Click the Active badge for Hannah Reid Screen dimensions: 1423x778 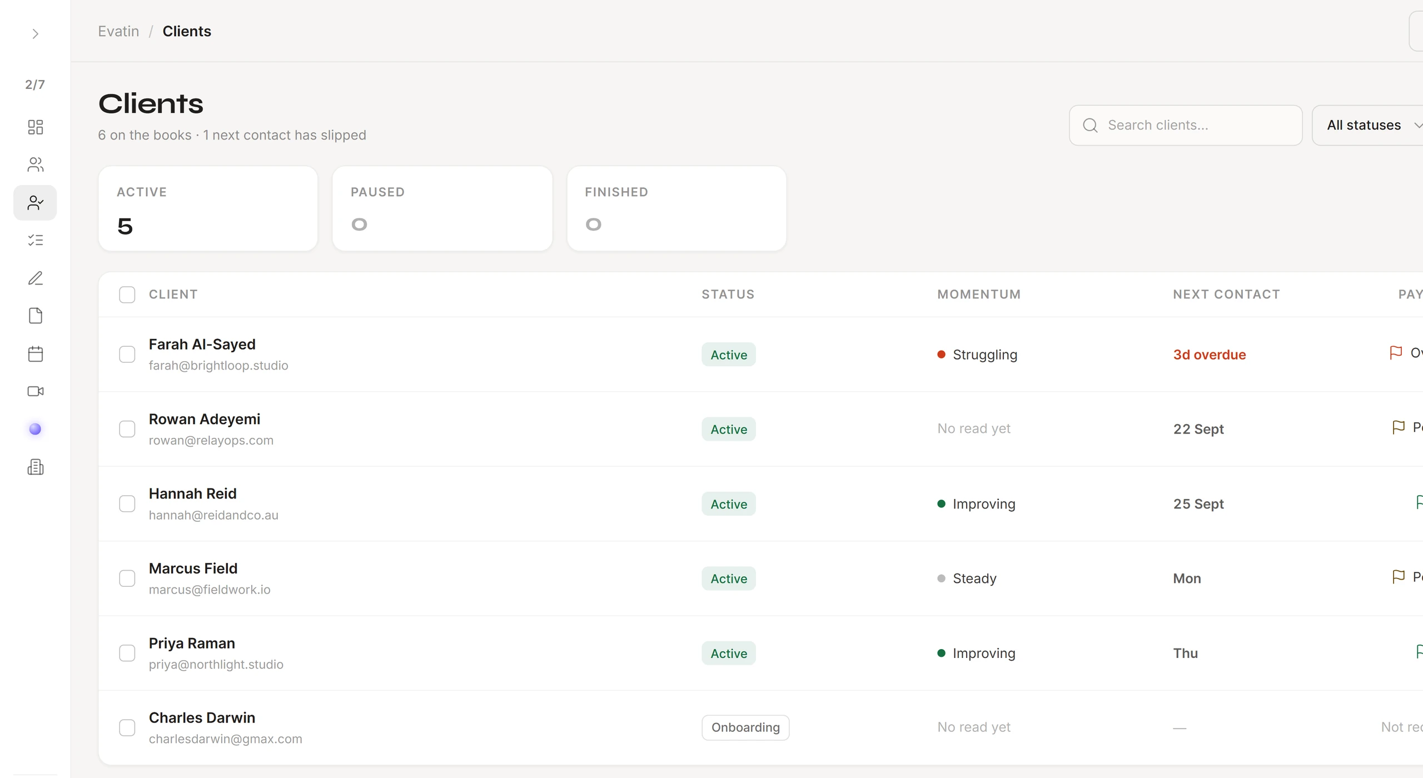click(x=729, y=504)
